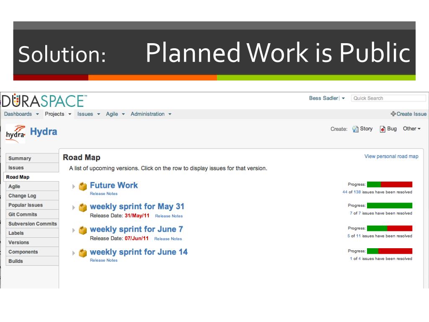429x322 pixels.
Task: Open the Agile menu in top bar
Action: 112,114
